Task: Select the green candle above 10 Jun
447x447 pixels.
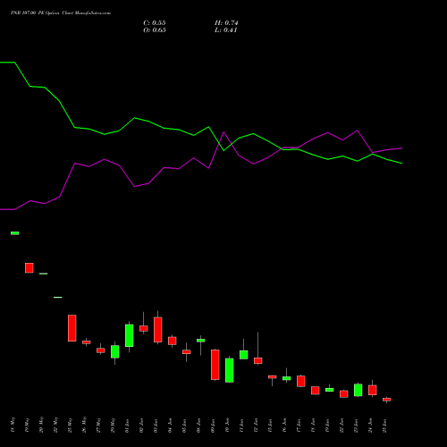Action: click(230, 370)
